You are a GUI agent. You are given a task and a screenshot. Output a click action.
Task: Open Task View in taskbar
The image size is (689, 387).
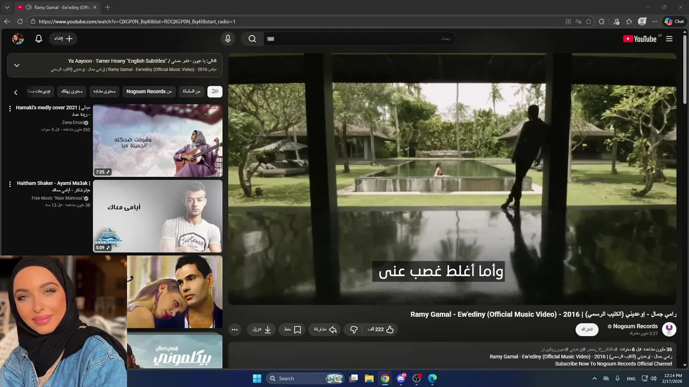[354, 378]
